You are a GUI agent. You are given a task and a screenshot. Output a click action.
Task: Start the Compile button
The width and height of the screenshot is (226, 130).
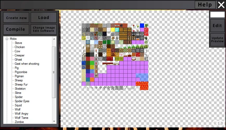[16, 29]
